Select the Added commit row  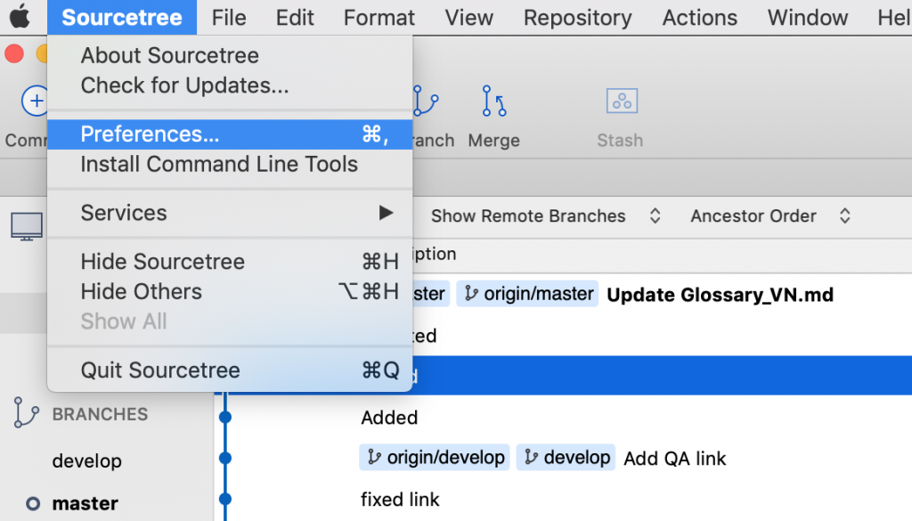pos(389,418)
